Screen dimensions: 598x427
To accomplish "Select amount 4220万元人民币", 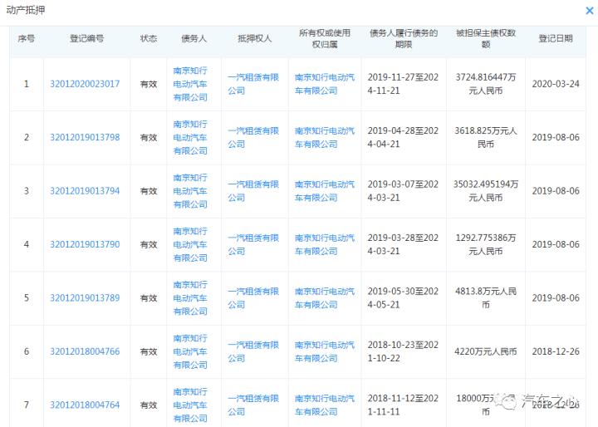I will tap(486, 351).
